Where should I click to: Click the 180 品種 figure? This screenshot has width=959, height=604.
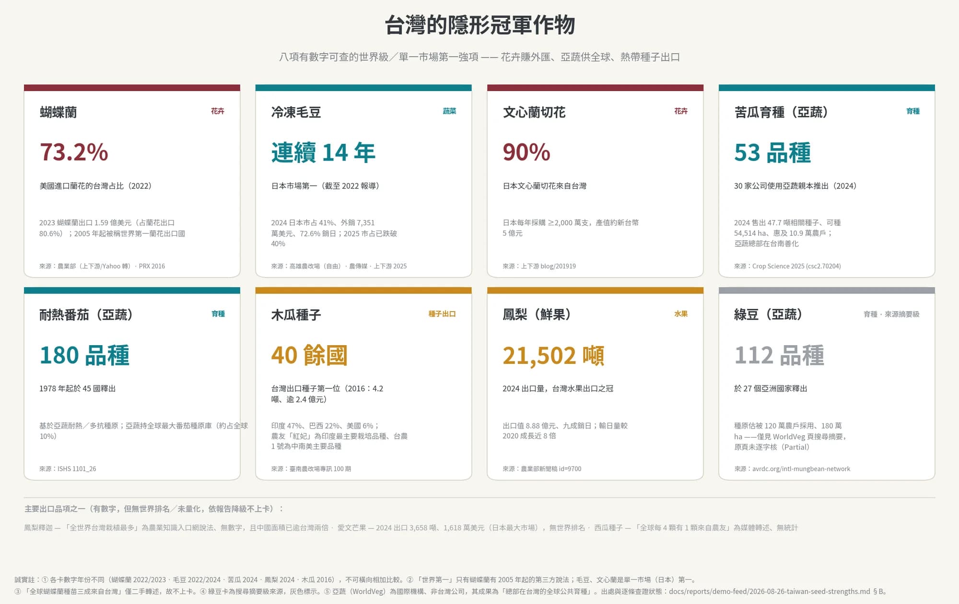click(x=84, y=355)
